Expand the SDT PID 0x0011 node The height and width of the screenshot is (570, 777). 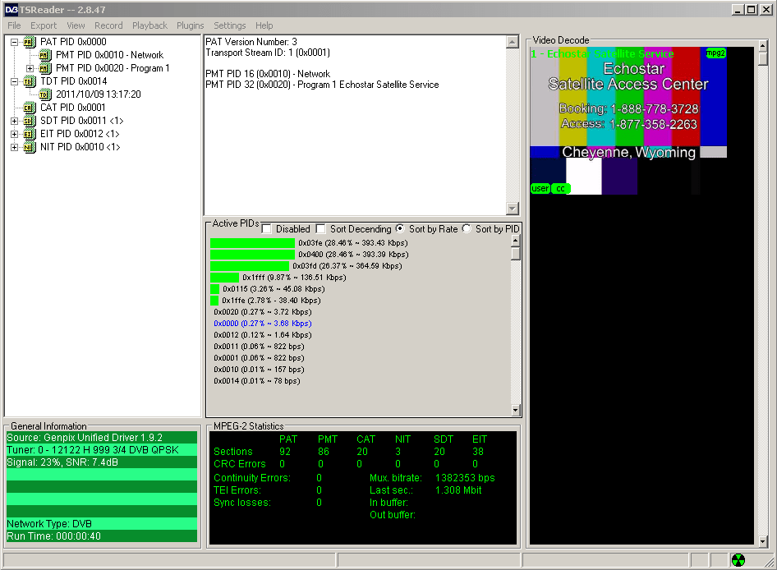click(14, 121)
